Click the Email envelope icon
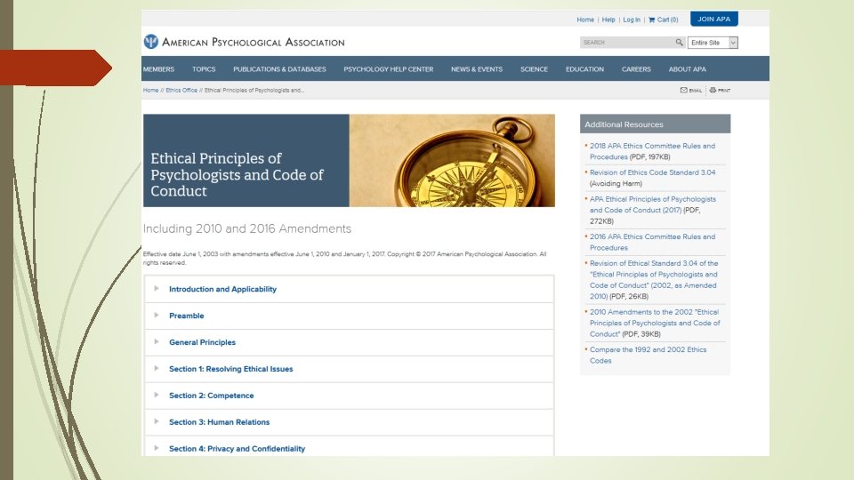Image resolution: width=854 pixels, height=480 pixels. pos(683,91)
